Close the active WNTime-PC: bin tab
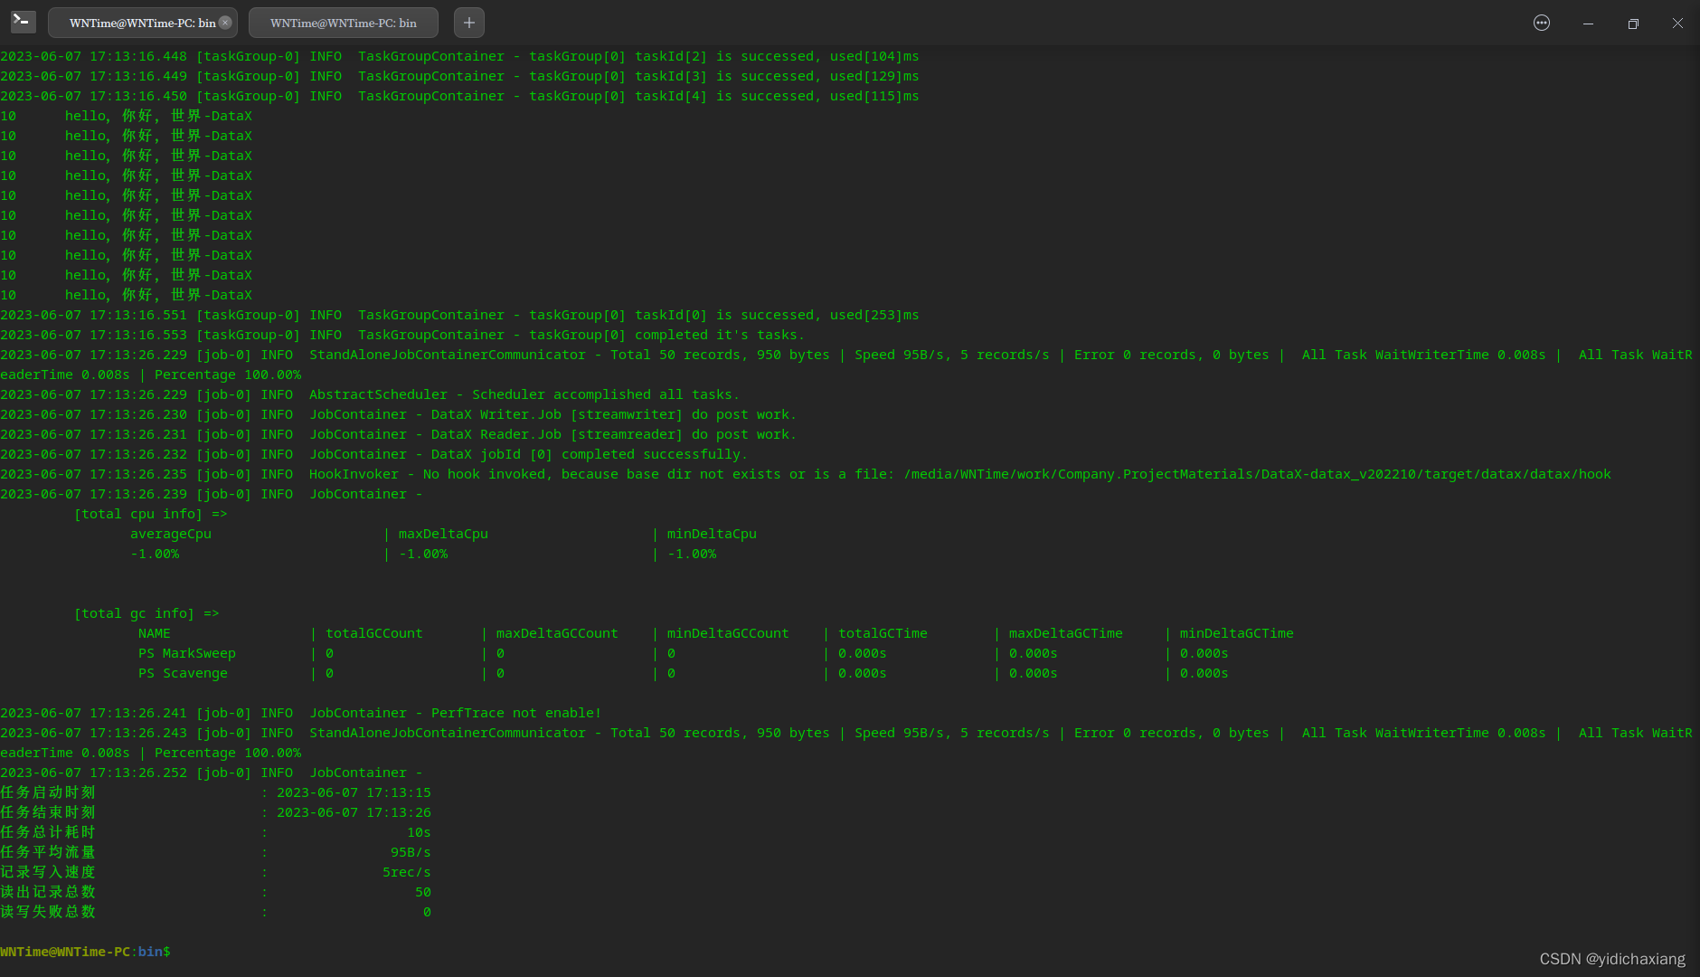The height and width of the screenshot is (977, 1700). [225, 23]
